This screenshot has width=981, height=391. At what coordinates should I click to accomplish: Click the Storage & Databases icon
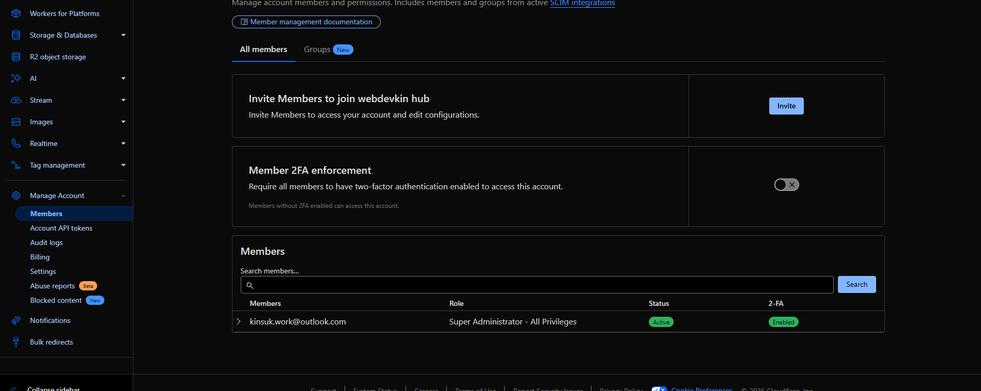pyautogui.click(x=16, y=35)
